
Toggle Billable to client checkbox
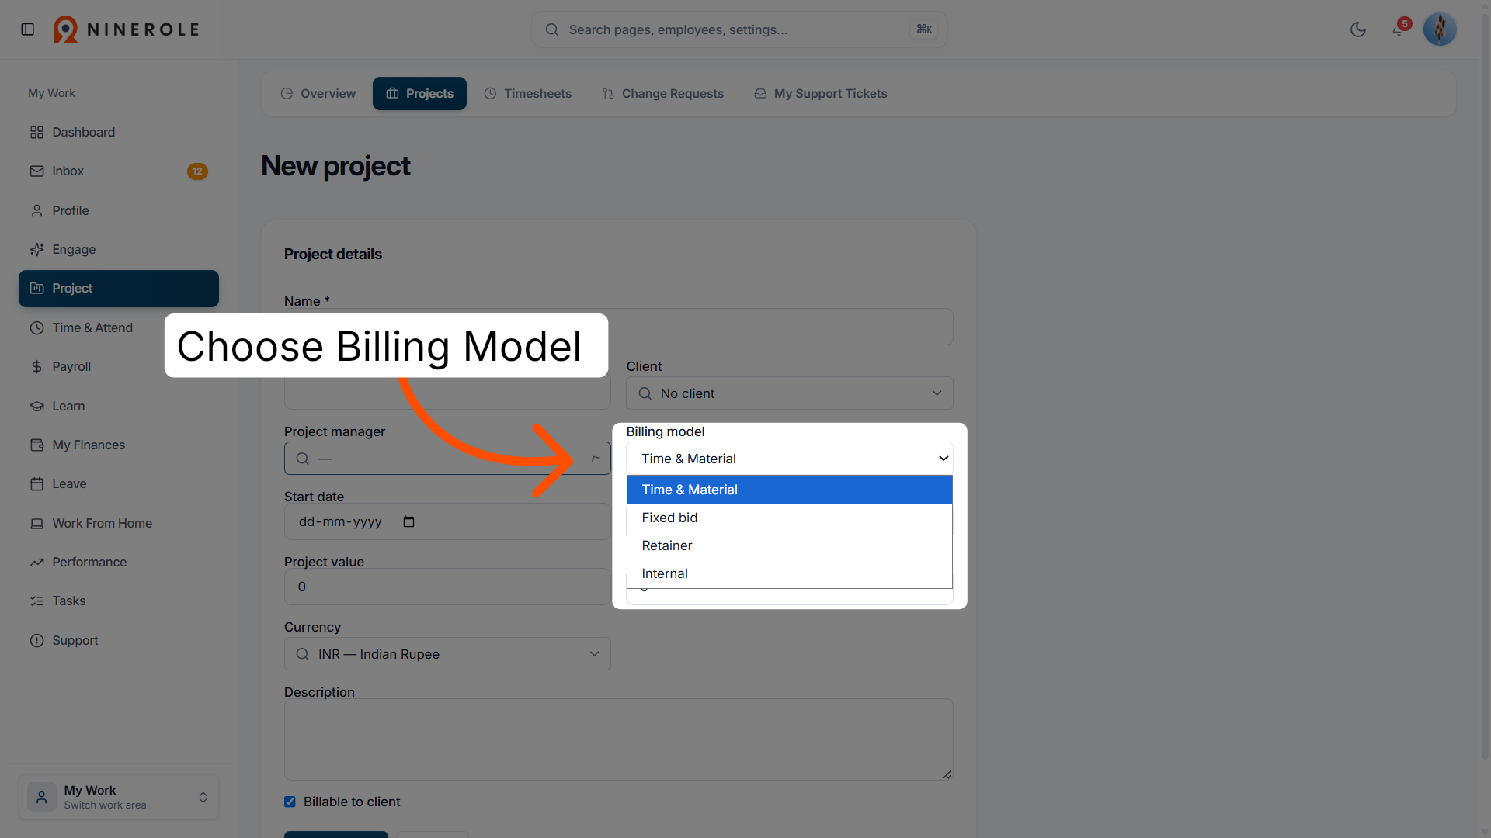(290, 802)
